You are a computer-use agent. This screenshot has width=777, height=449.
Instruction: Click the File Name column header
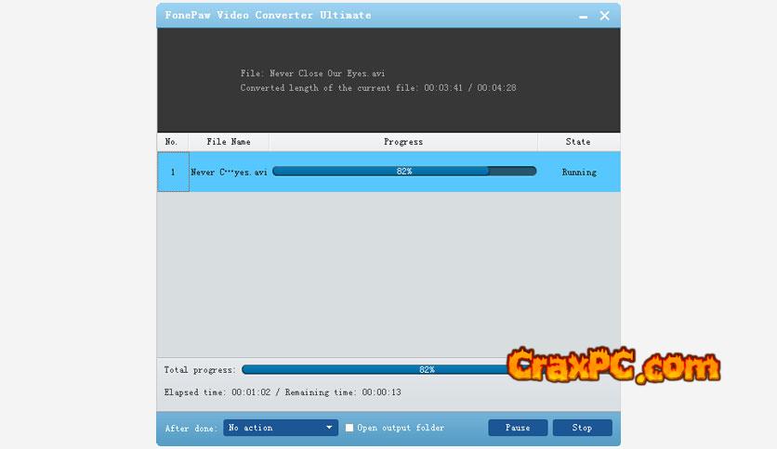[229, 142]
